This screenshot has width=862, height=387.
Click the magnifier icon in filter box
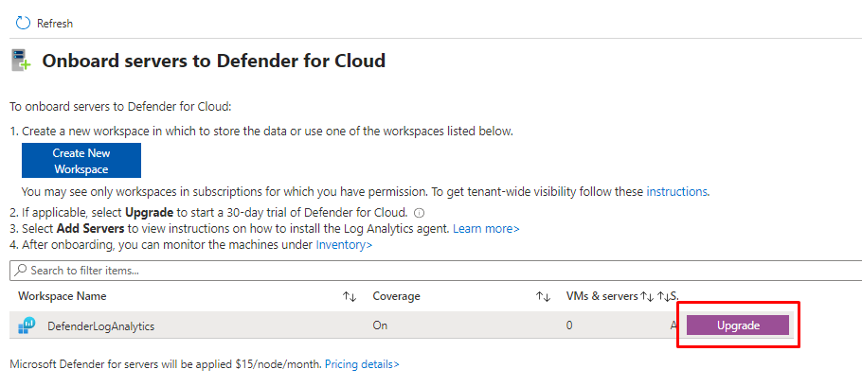20,271
